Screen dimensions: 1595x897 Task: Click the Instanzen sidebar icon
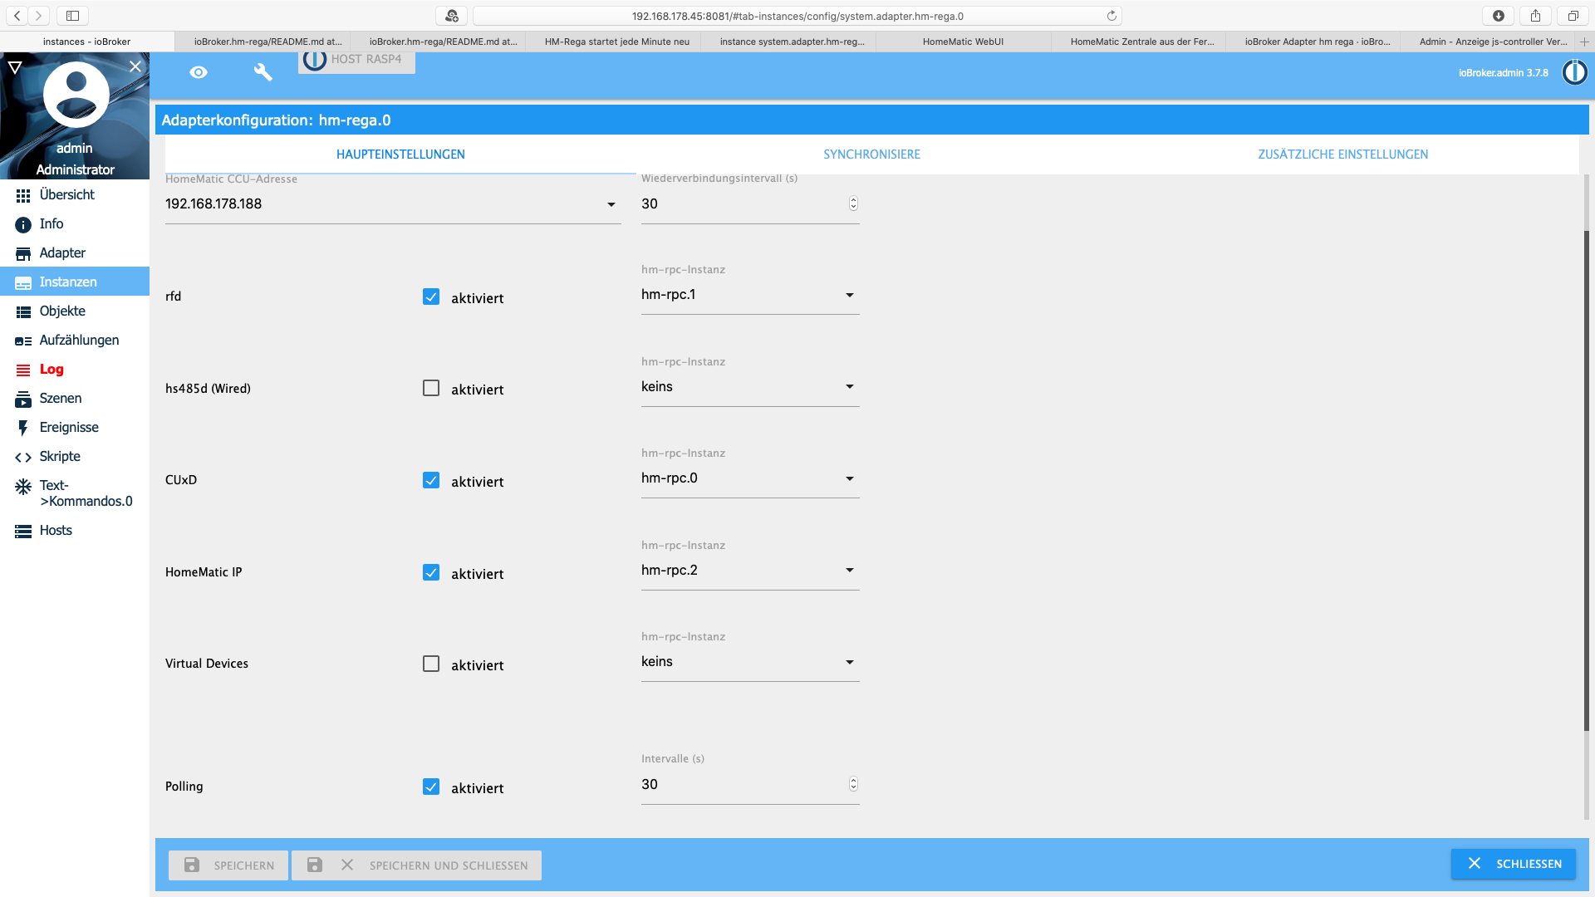pyautogui.click(x=23, y=282)
